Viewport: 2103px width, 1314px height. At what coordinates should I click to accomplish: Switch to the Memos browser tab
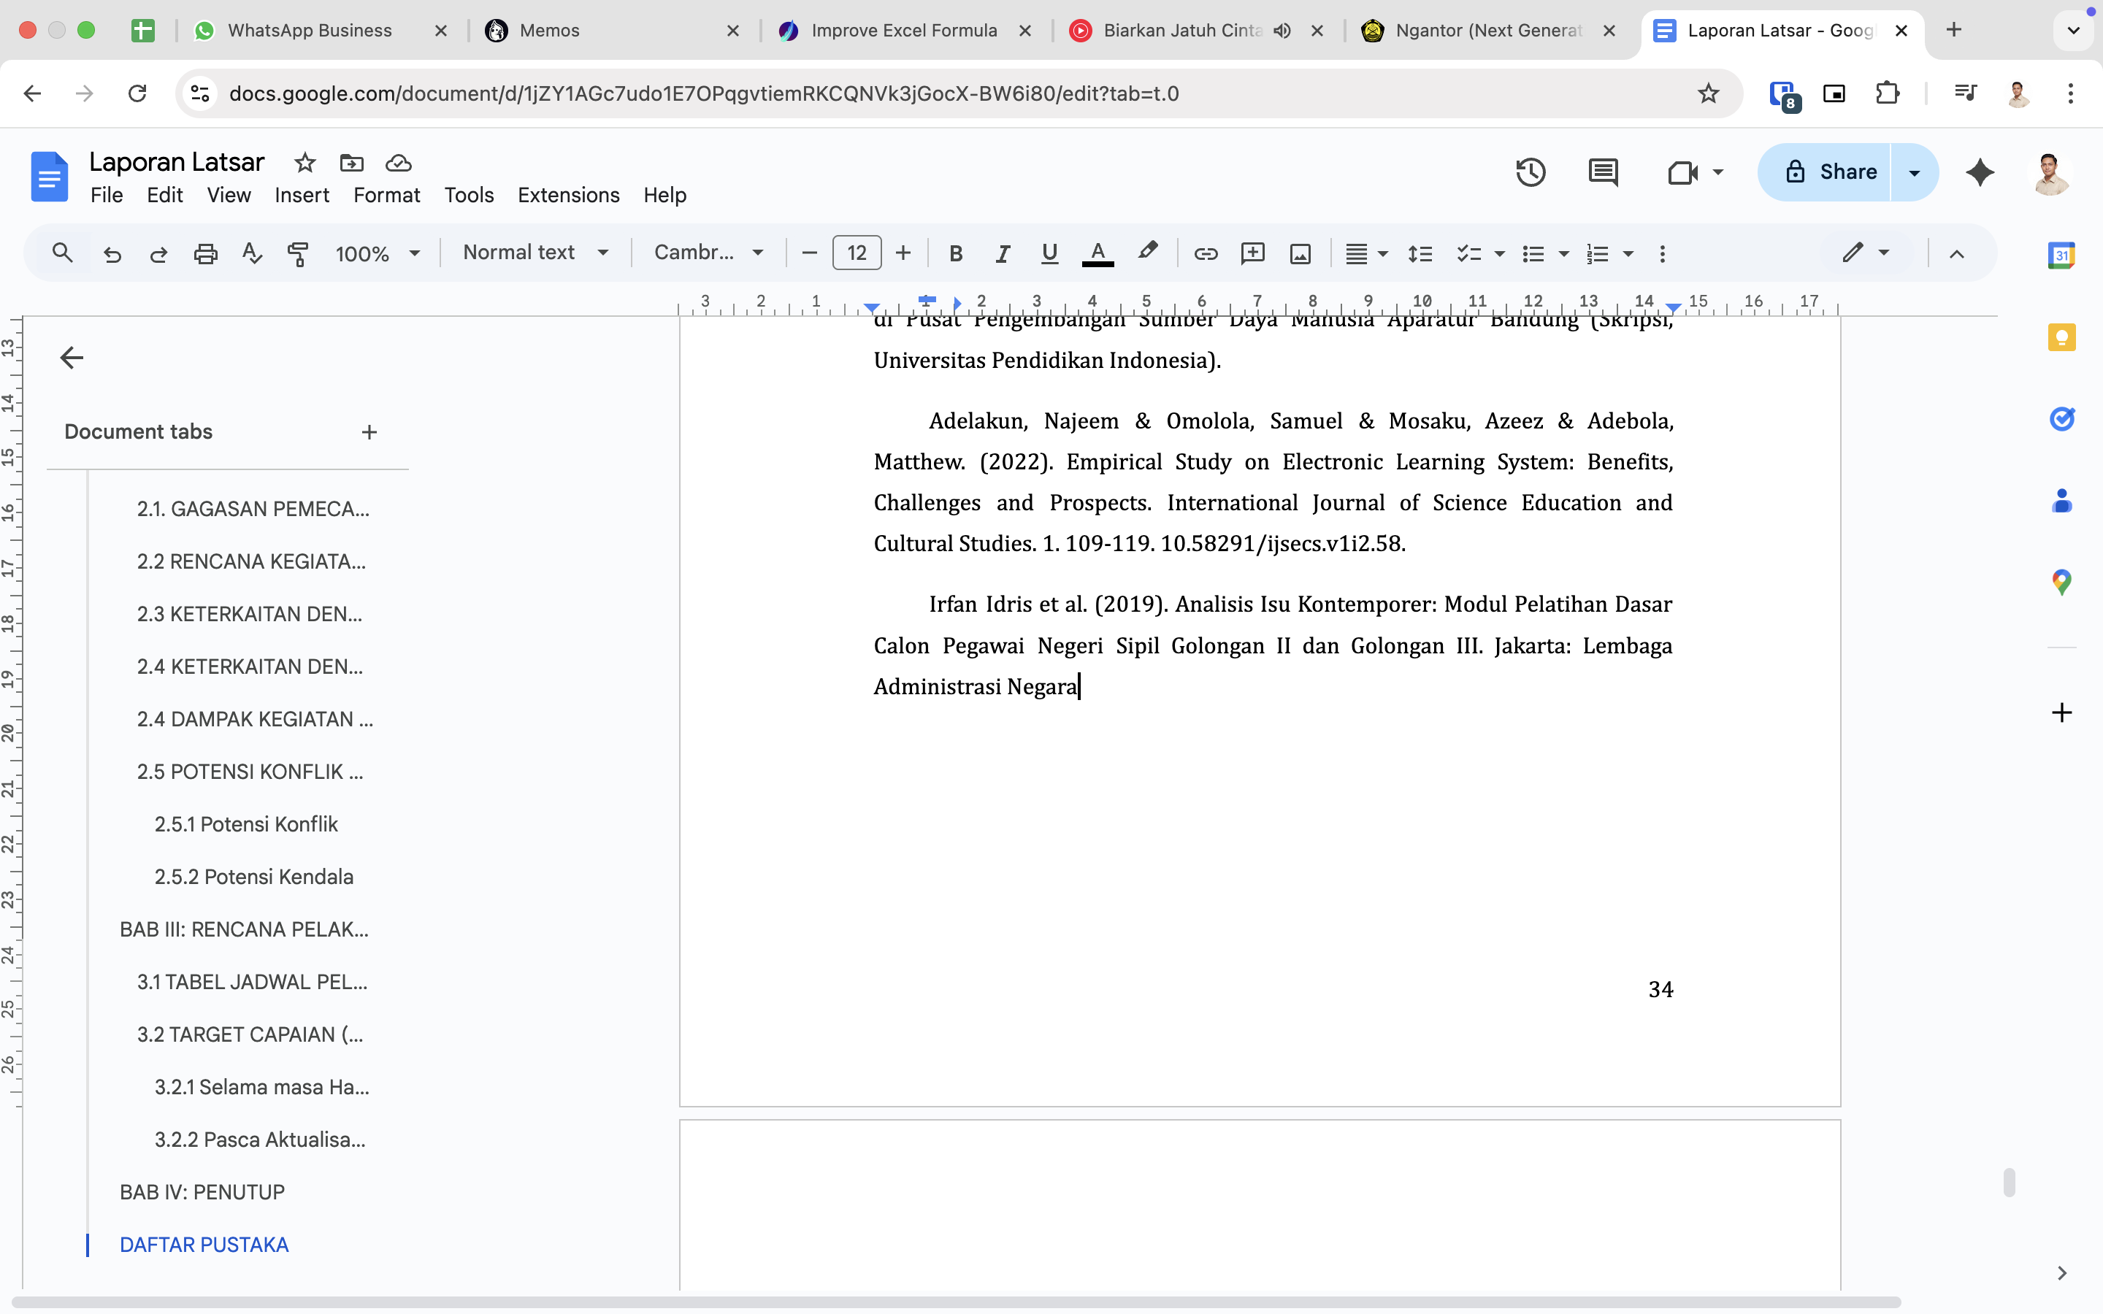coord(549,31)
